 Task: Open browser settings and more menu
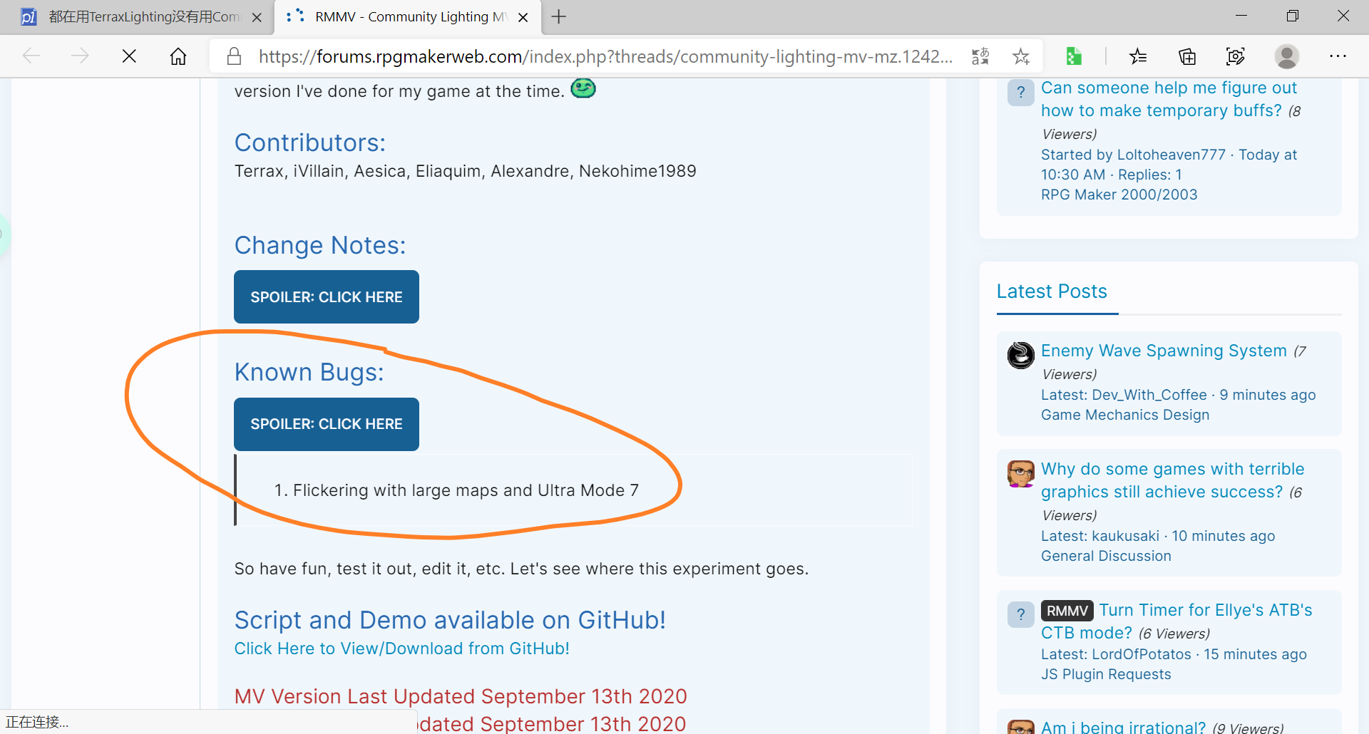(x=1338, y=56)
